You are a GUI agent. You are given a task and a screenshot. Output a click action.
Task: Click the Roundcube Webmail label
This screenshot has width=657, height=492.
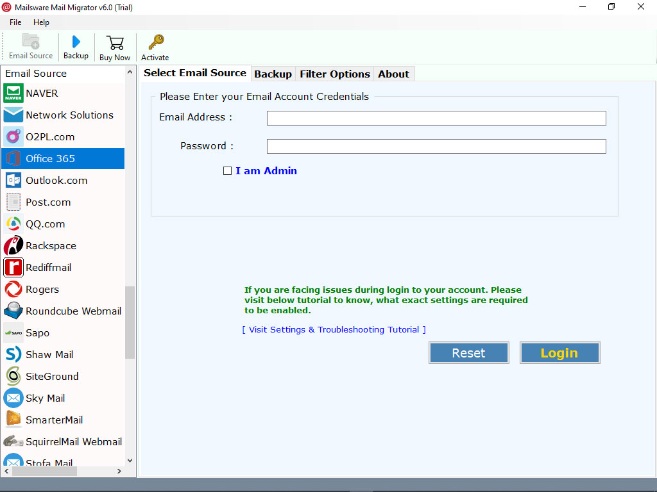click(74, 311)
